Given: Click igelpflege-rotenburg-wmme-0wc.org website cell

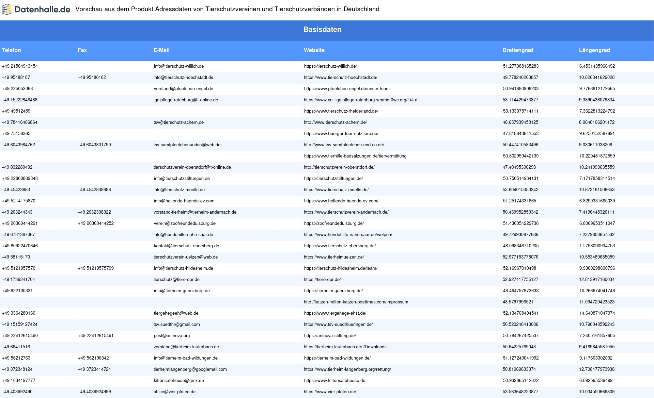Looking at the screenshot, I should coord(360,100).
